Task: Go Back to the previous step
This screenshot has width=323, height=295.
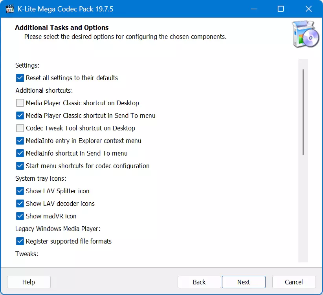Action: pos(199,282)
